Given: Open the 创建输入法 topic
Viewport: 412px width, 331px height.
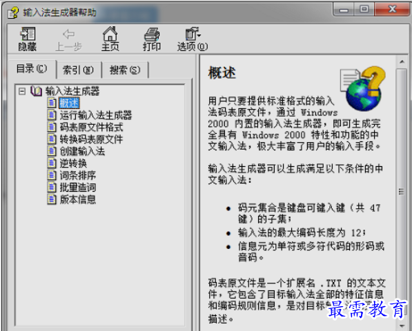Looking at the screenshot, I should click(82, 151).
